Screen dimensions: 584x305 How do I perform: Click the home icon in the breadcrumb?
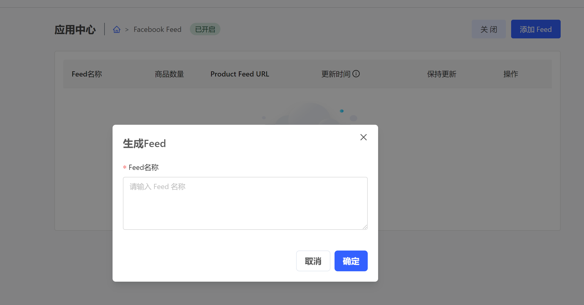tap(117, 30)
